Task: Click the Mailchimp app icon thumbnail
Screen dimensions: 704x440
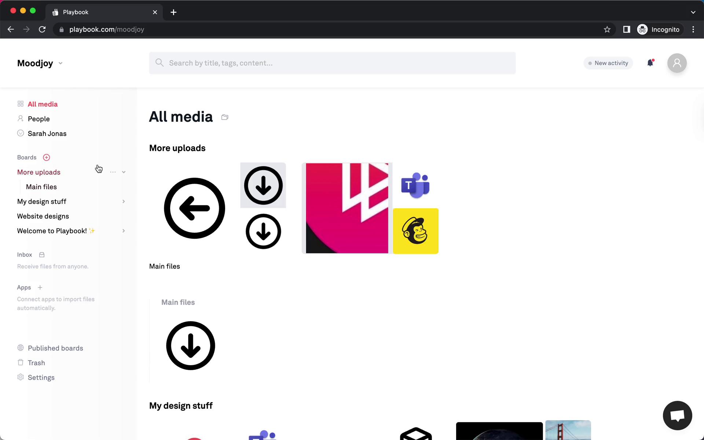Action: click(415, 231)
